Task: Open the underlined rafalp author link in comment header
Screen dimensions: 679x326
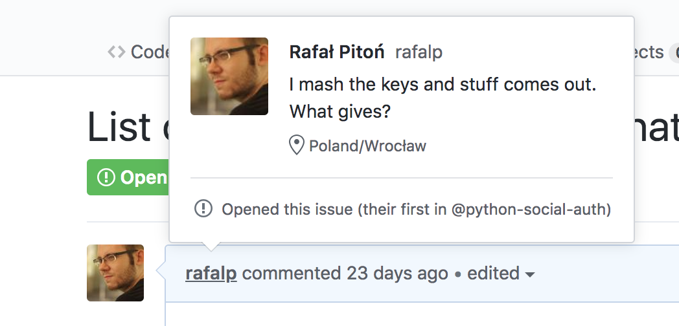Action: click(x=211, y=274)
